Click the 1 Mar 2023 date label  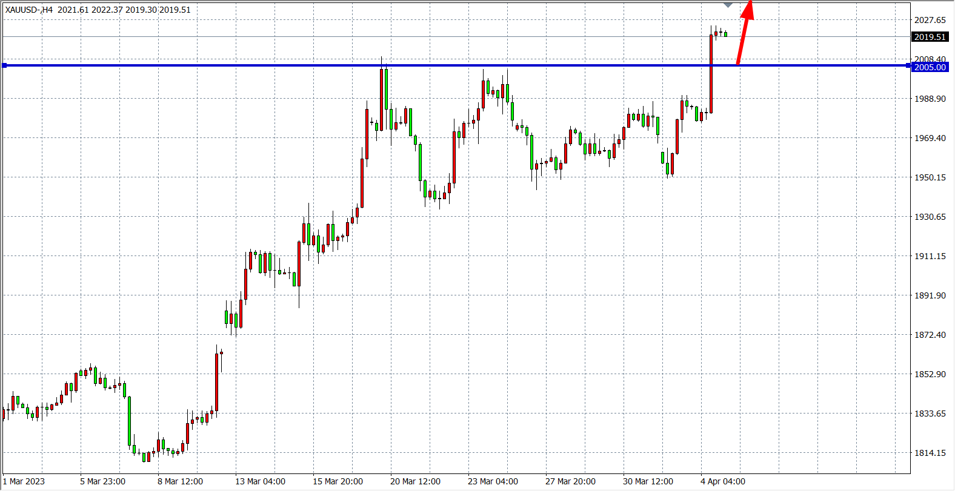click(24, 481)
